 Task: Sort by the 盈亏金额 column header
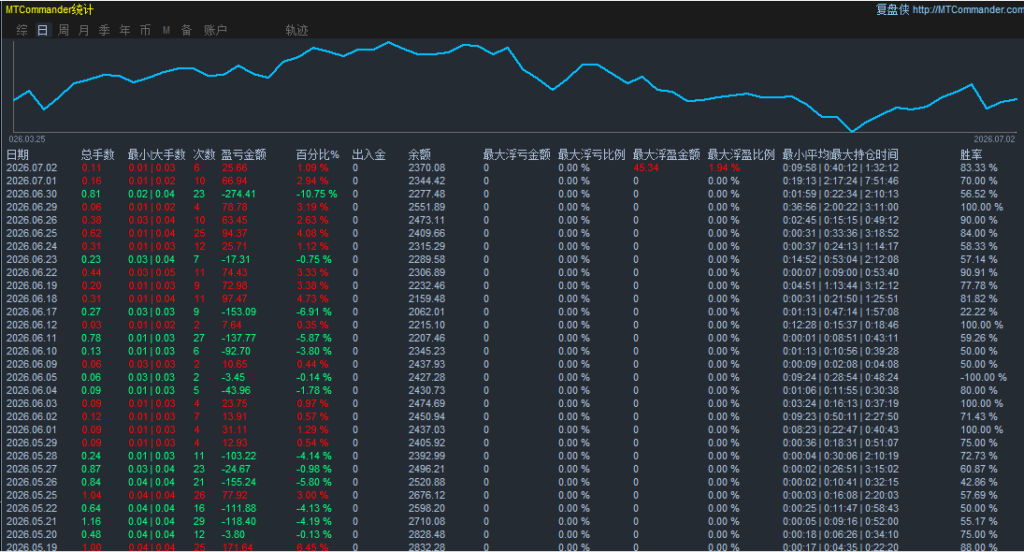tap(243, 154)
